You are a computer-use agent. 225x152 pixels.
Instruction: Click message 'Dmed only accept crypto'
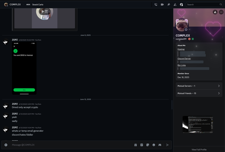25,107
